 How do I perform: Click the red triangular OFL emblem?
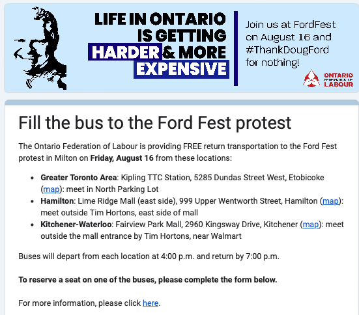click(x=311, y=79)
